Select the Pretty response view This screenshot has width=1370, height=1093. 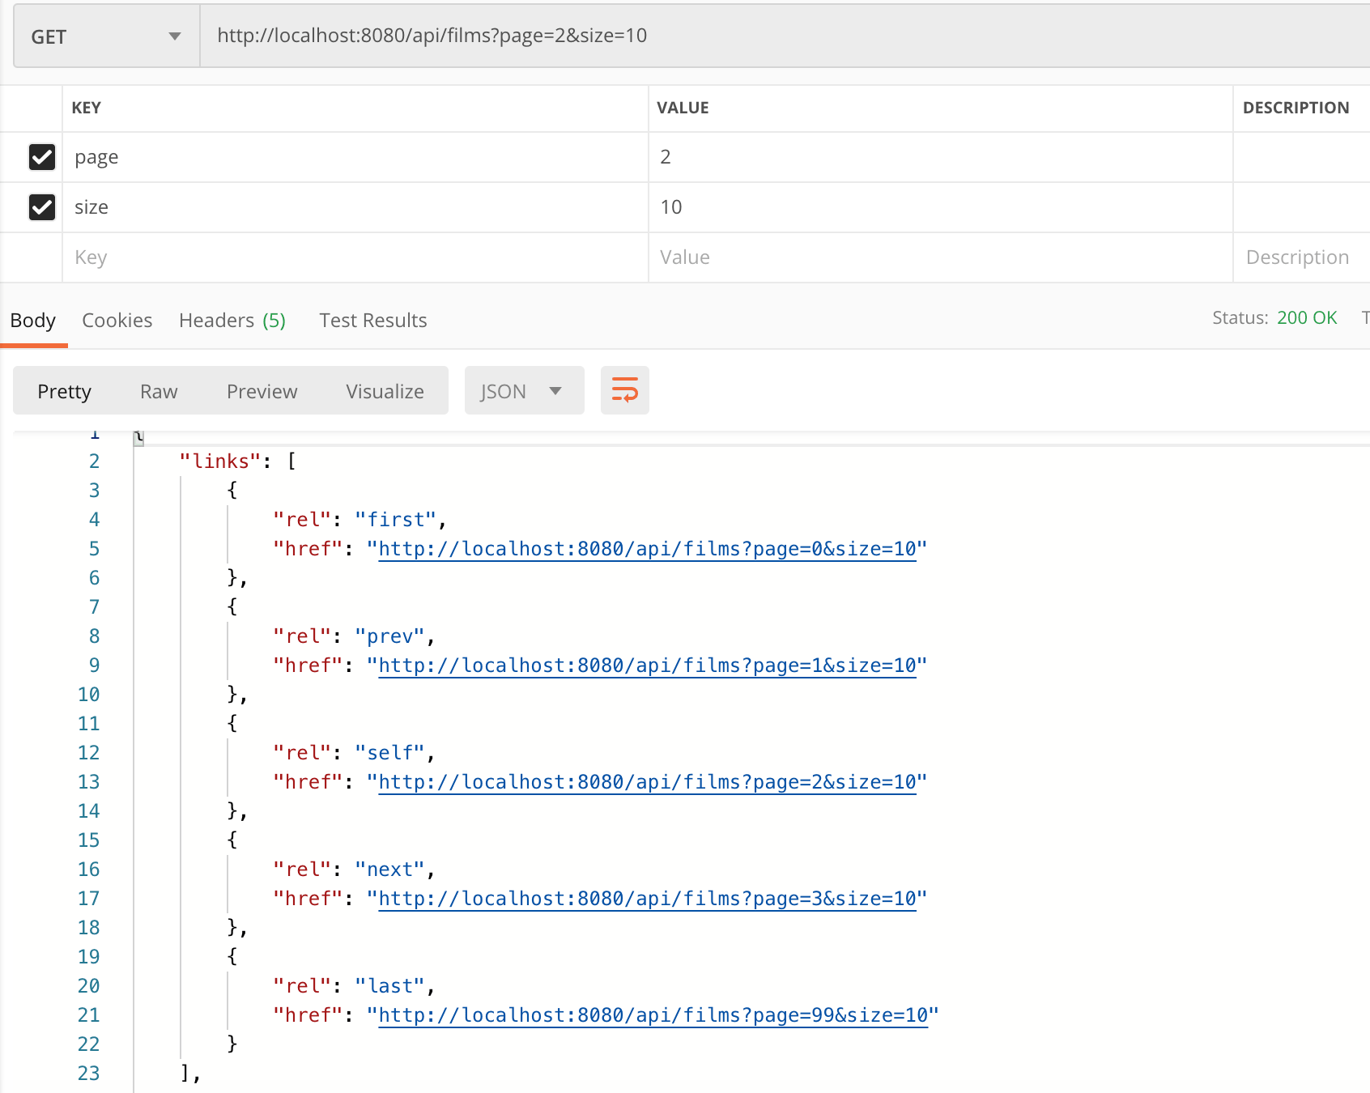(x=64, y=390)
